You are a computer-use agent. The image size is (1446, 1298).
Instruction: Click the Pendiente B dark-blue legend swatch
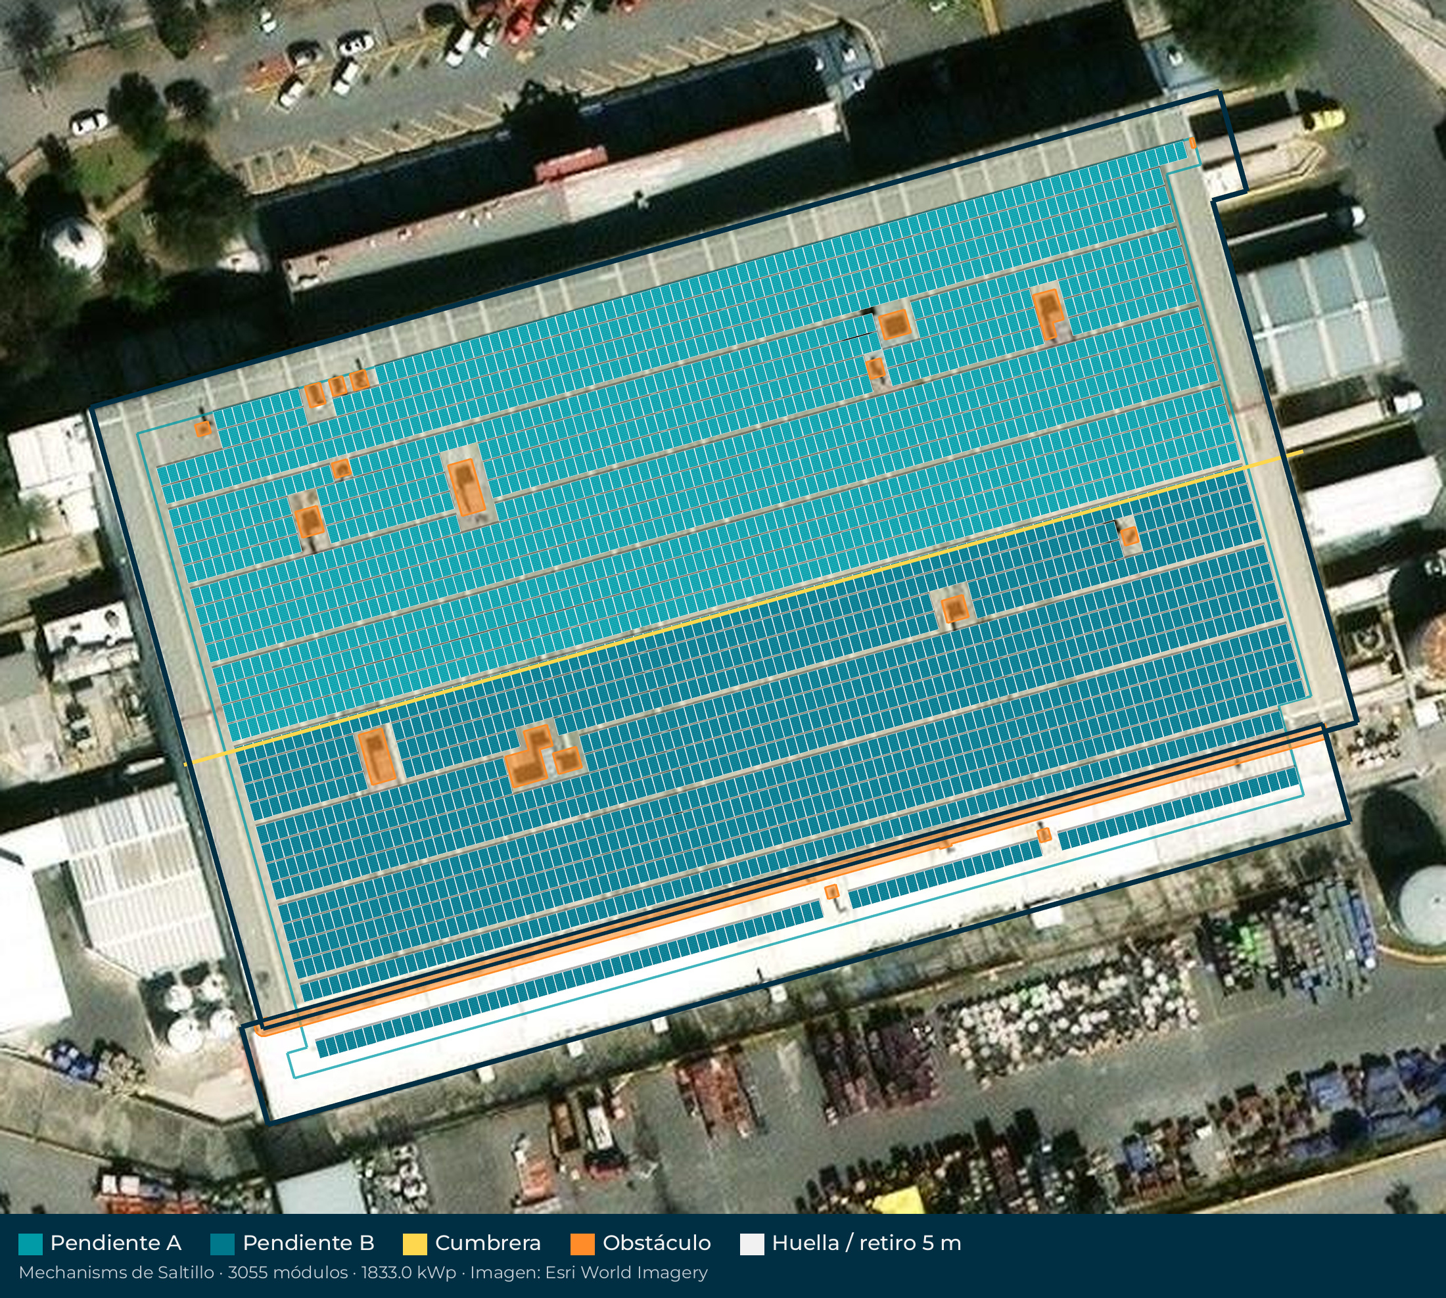[223, 1244]
